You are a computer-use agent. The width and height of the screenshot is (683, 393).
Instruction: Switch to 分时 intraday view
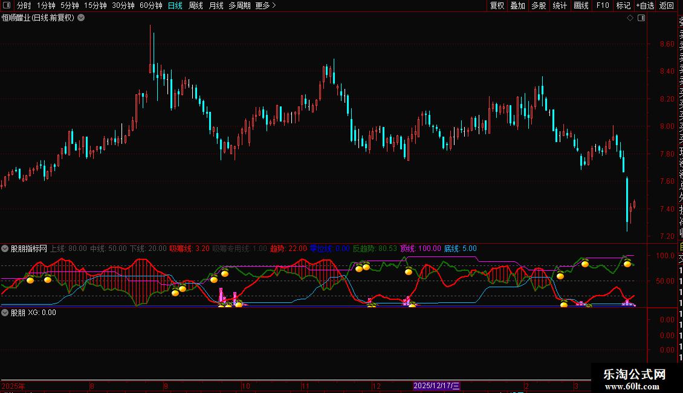[24, 5]
